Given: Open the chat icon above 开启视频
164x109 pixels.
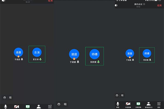Looking at the screenshot, I should [122, 95].
